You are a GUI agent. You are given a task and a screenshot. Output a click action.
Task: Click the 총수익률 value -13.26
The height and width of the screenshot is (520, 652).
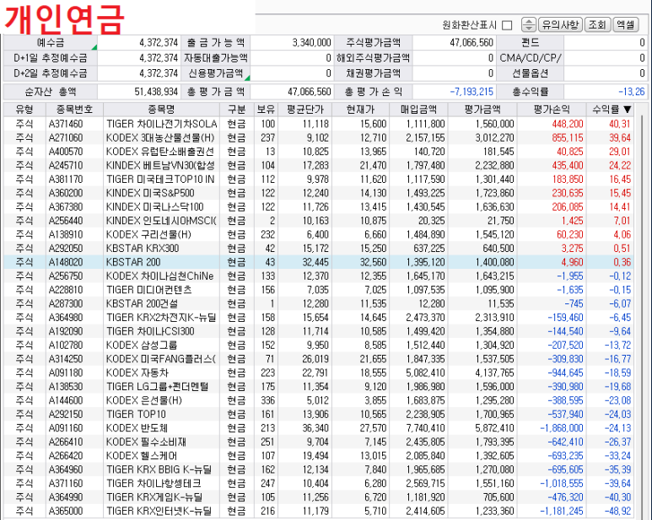631,92
